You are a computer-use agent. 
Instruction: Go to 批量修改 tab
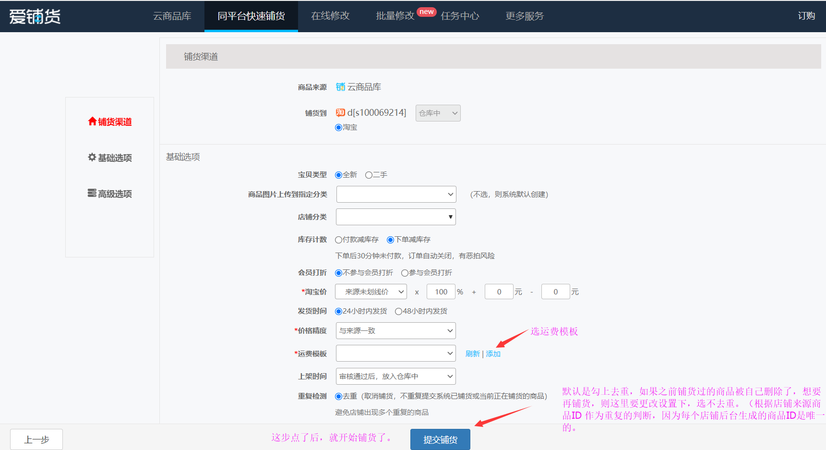click(x=395, y=16)
